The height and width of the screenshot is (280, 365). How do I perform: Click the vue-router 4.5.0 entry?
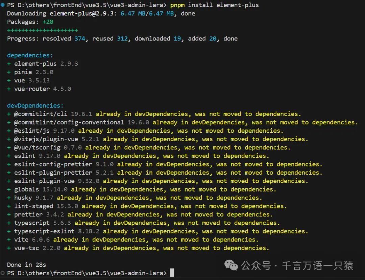(x=42, y=89)
